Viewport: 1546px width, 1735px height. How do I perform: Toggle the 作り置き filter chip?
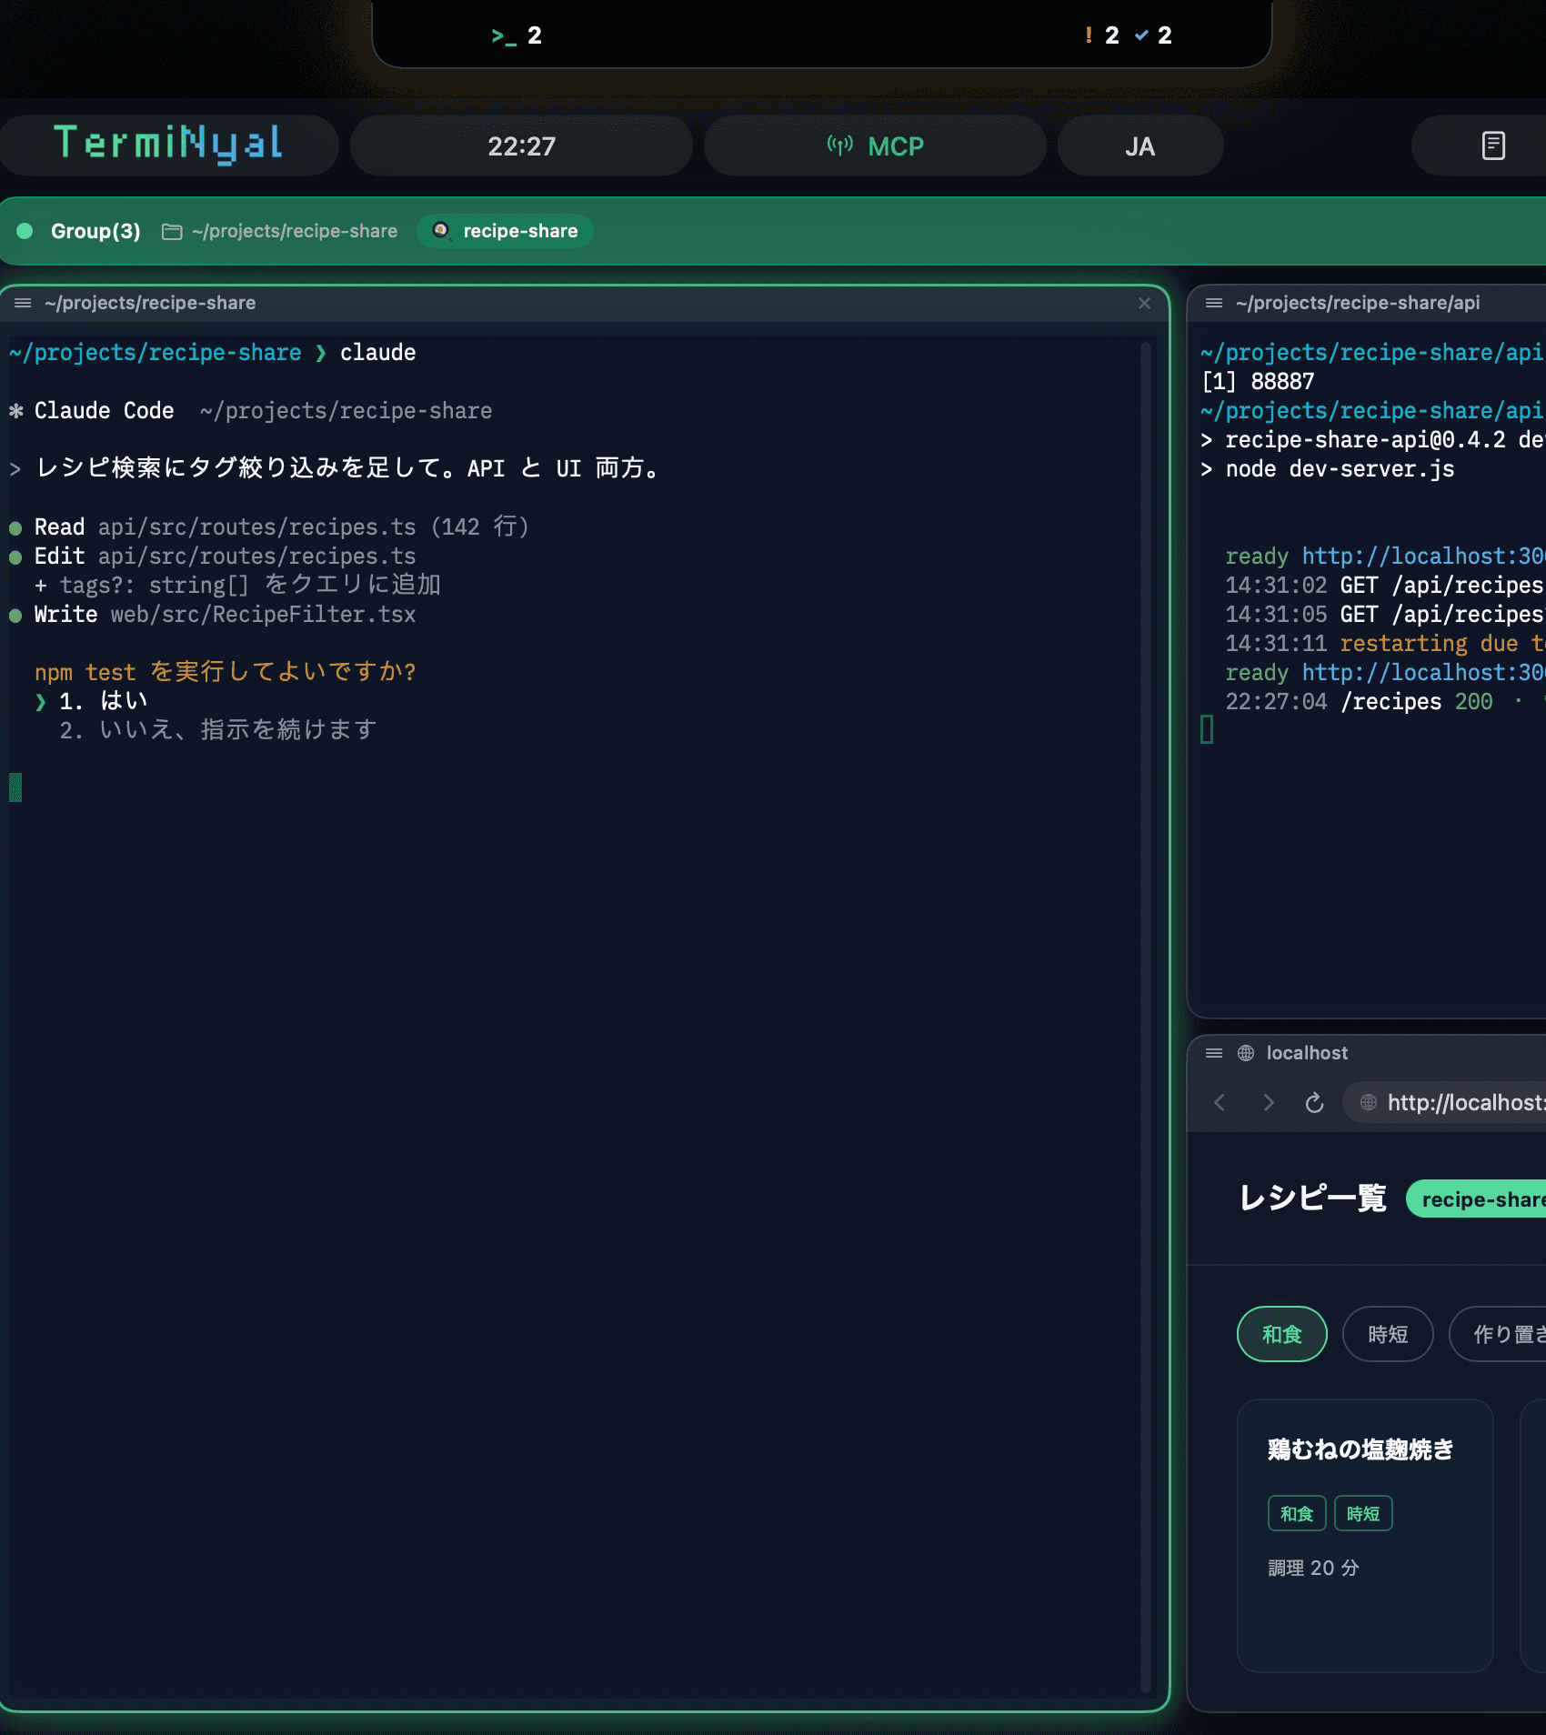(x=1499, y=1334)
